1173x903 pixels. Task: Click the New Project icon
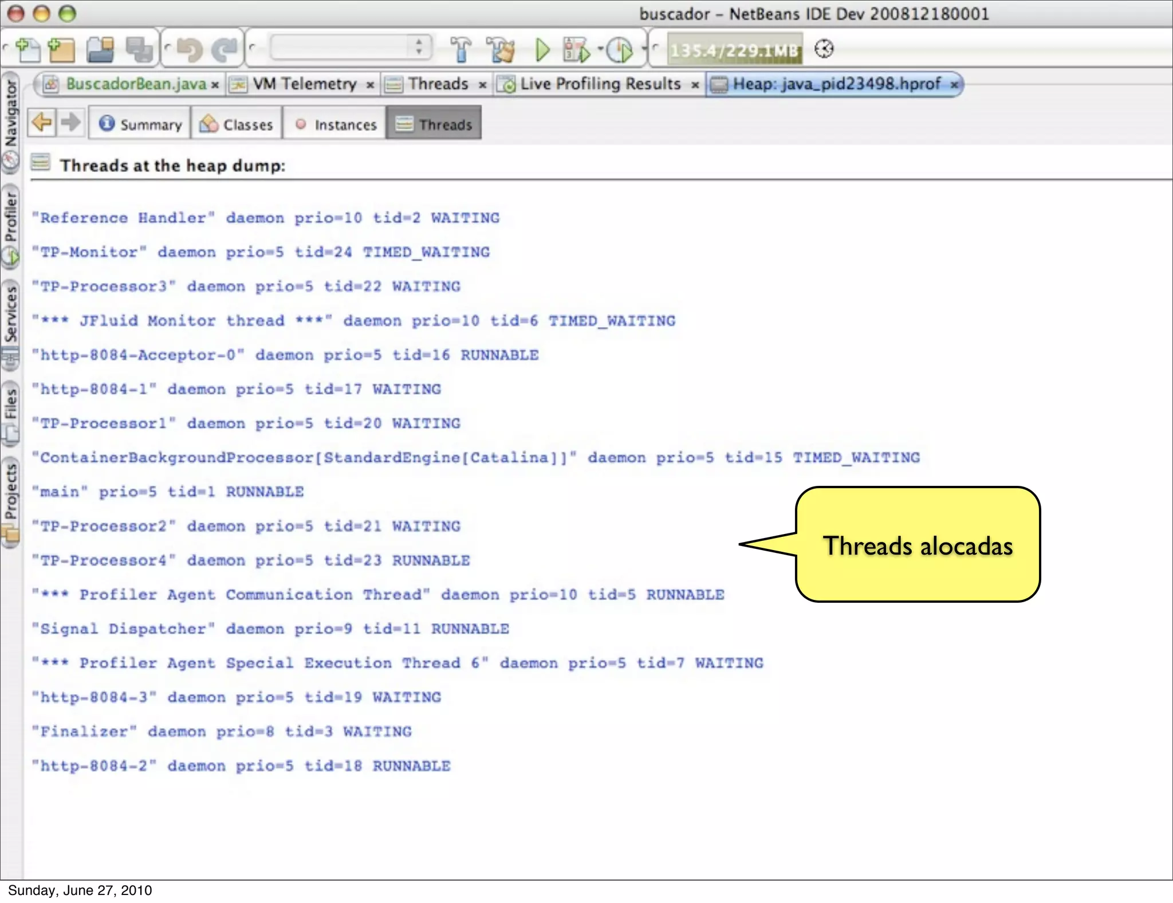point(61,50)
